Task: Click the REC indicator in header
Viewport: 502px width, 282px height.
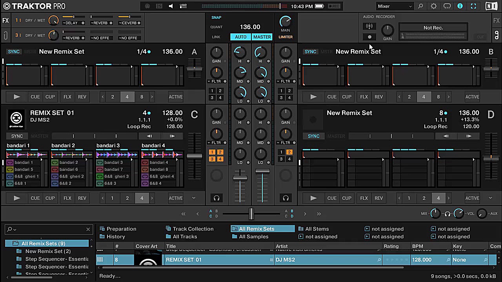Action: [334, 6]
